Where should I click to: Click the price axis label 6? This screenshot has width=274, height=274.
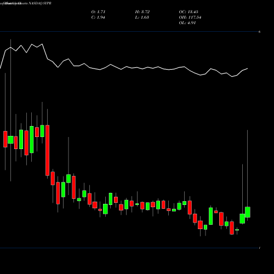click(x=259, y=32)
